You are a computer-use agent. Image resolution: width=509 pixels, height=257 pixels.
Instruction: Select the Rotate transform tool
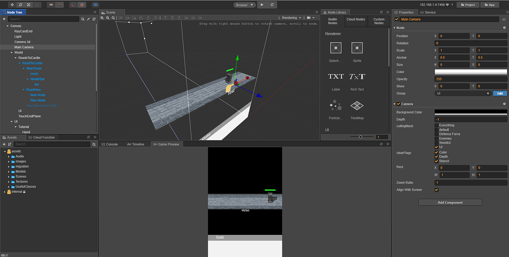20,5
